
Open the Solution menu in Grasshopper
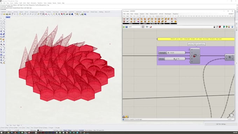tap(142, 14)
